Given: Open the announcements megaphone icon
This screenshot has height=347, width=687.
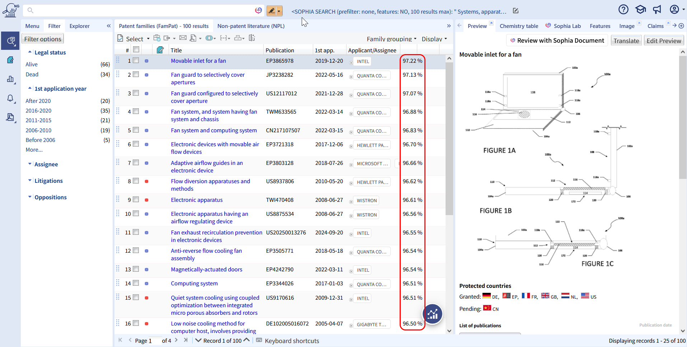Looking at the screenshot, I should coord(657,9).
